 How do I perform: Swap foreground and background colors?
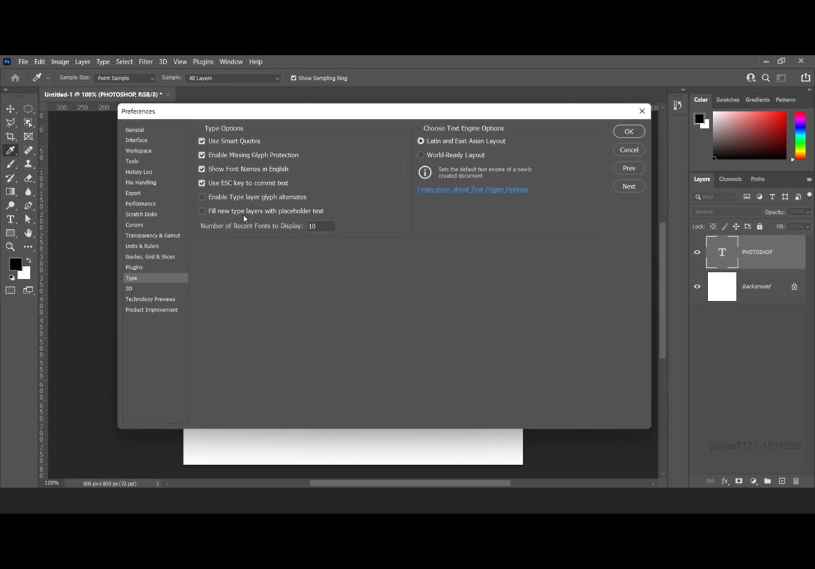point(28,260)
